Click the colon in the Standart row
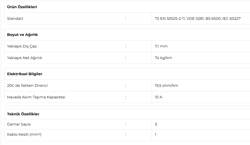The height and width of the screenshot is (145, 250). point(126,19)
